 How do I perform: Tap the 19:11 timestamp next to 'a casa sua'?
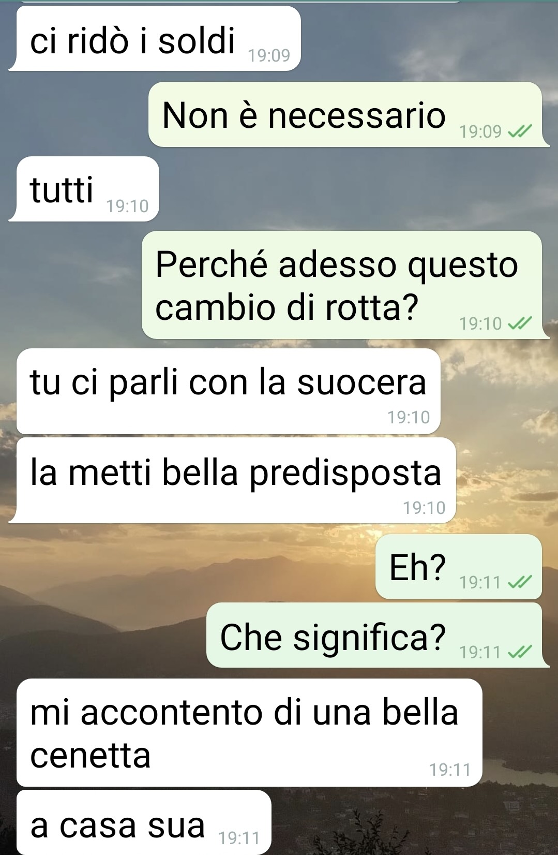point(239,837)
